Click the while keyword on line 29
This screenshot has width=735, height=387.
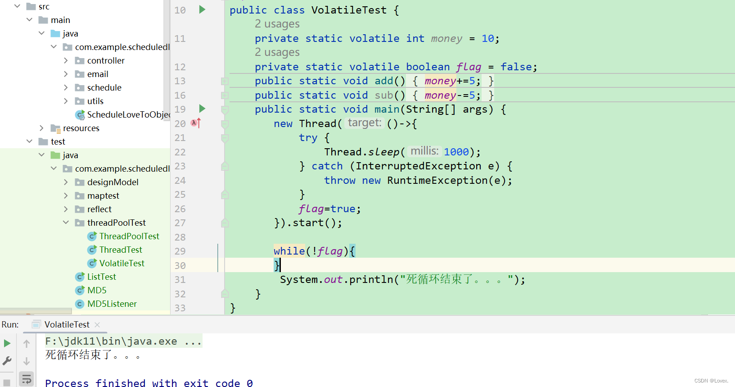click(x=289, y=251)
